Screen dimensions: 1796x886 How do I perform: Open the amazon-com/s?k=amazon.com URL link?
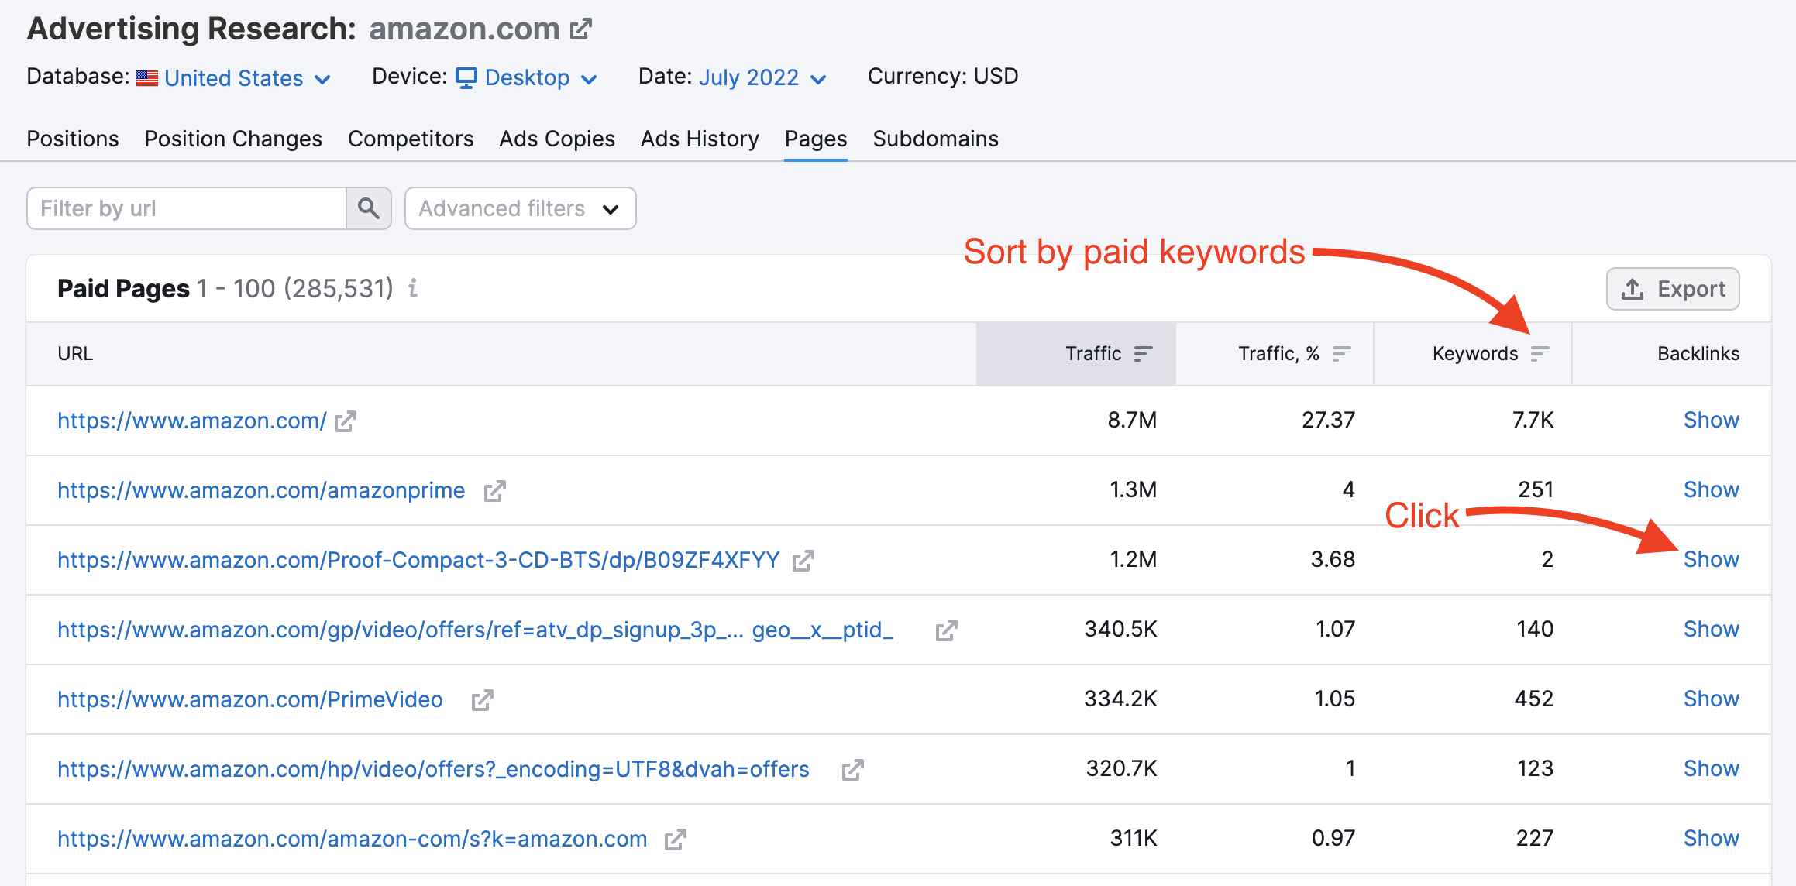353,839
